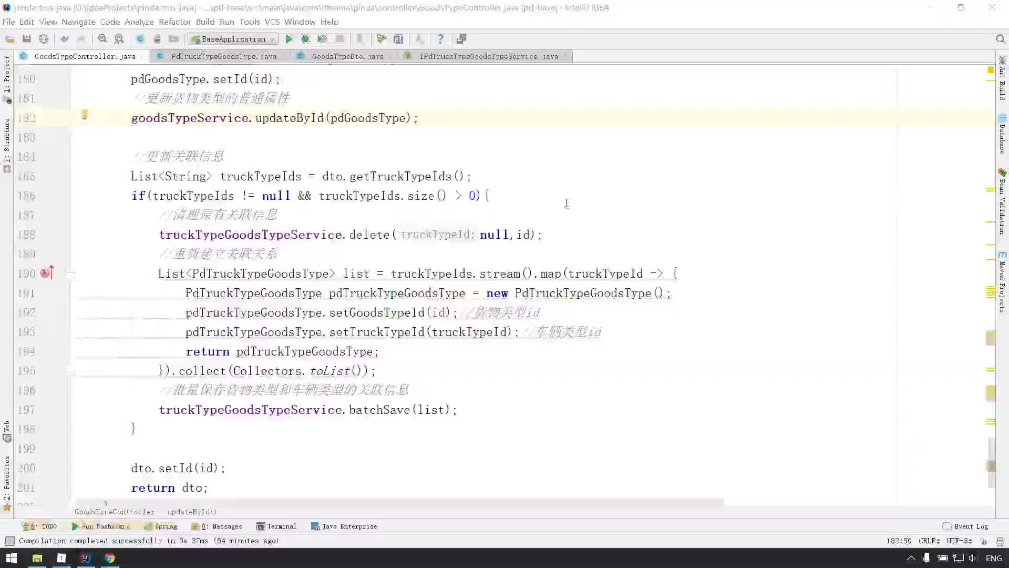Toggle the Maven Projects side panel

point(1002,282)
